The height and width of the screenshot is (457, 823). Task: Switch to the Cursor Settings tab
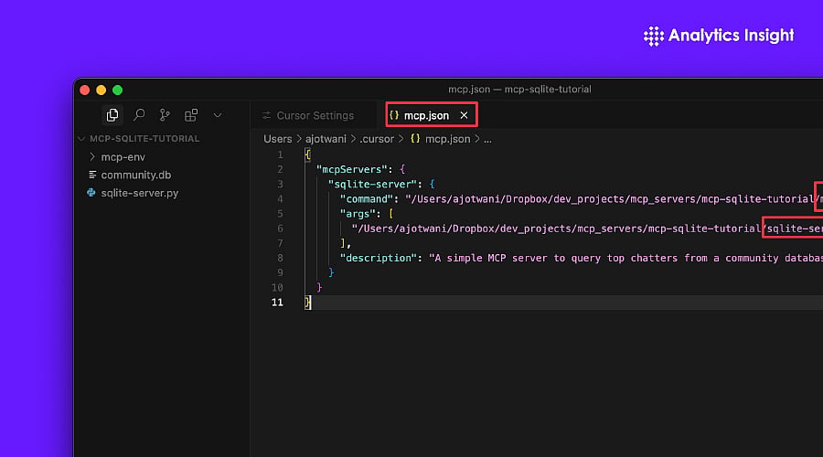pos(309,115)
